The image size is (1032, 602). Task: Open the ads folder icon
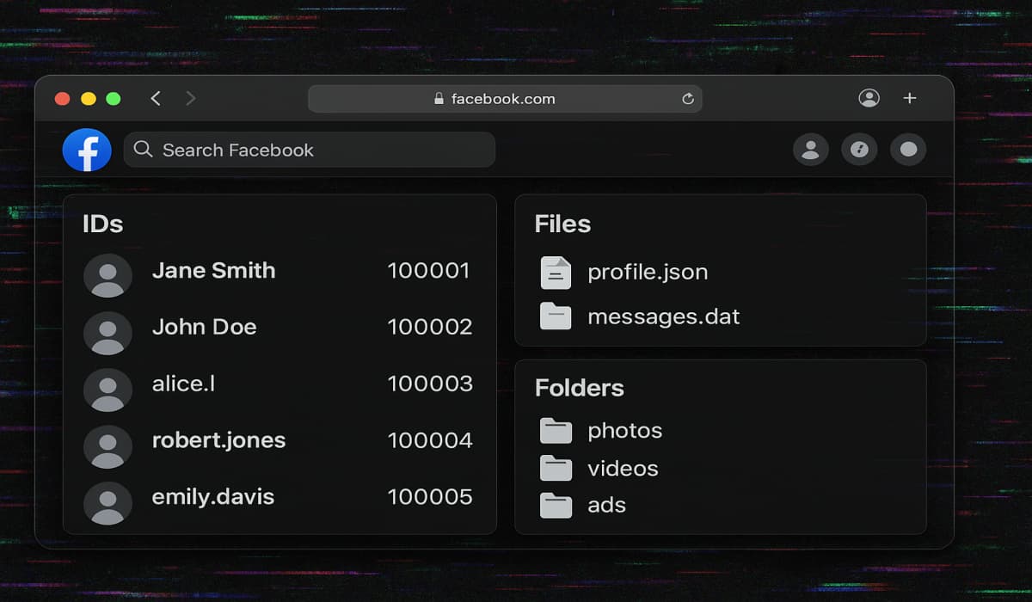point(556,505)
